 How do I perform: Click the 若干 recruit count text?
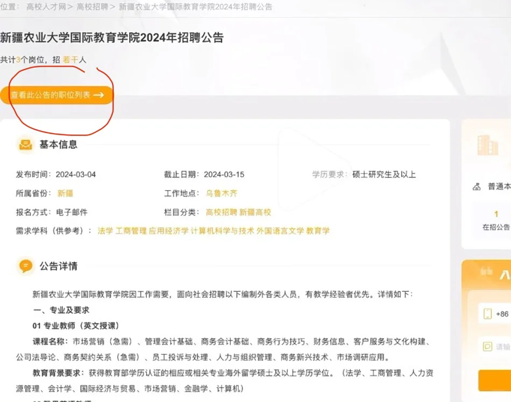tap(70, 60)
